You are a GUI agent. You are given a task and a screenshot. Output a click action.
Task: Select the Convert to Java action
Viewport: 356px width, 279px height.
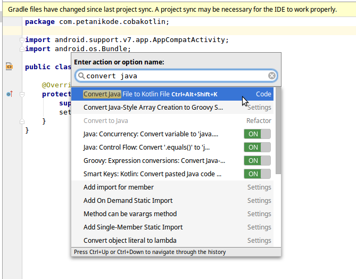(172, 121)
